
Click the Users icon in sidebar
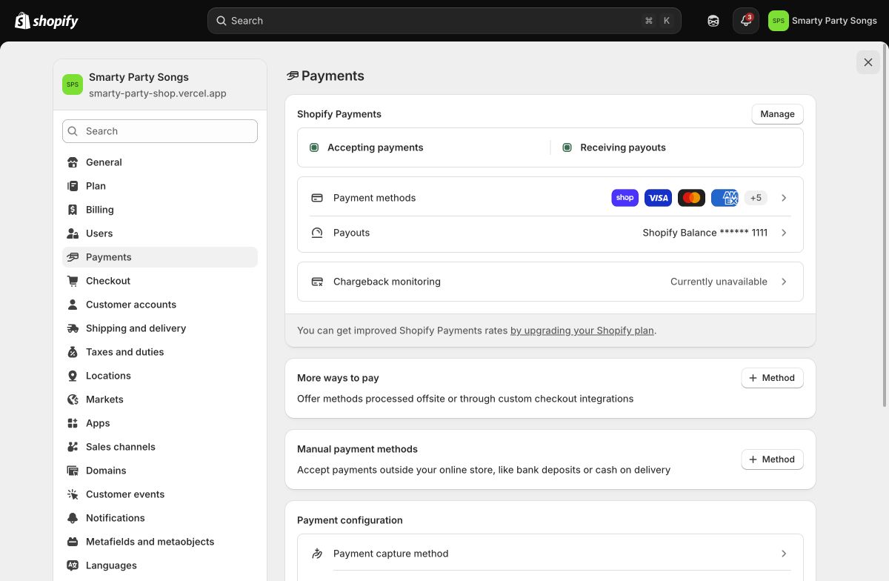[x=73, y=233]
